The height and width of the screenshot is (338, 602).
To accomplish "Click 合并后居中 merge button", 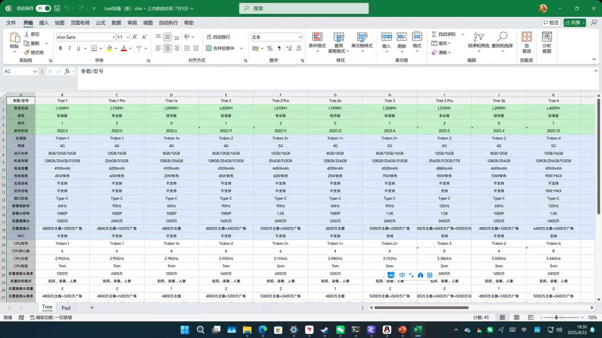I will click(x=220, y=48).
